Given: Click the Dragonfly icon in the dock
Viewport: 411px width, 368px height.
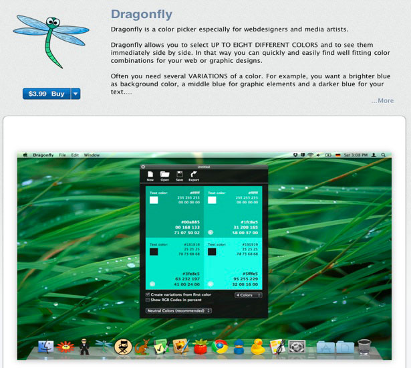Looking at the screenshot, I should pos(104,346).
